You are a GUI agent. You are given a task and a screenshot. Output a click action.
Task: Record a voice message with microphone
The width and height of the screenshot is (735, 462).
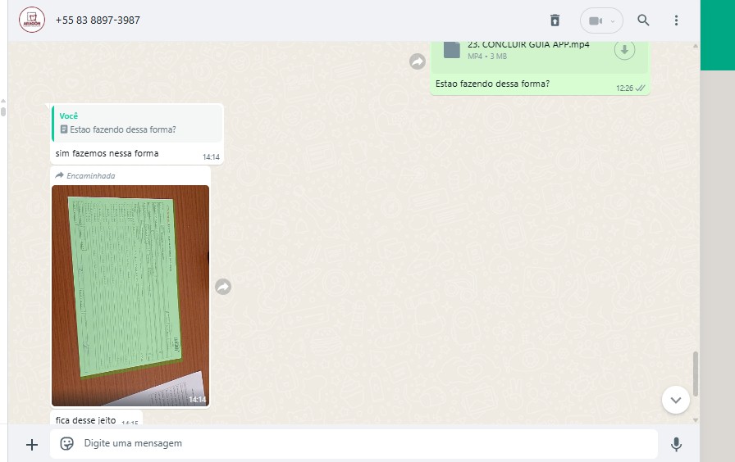pos(676,444)
